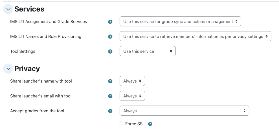Show help icon for Tool Settings

click(x=110, y=52)
